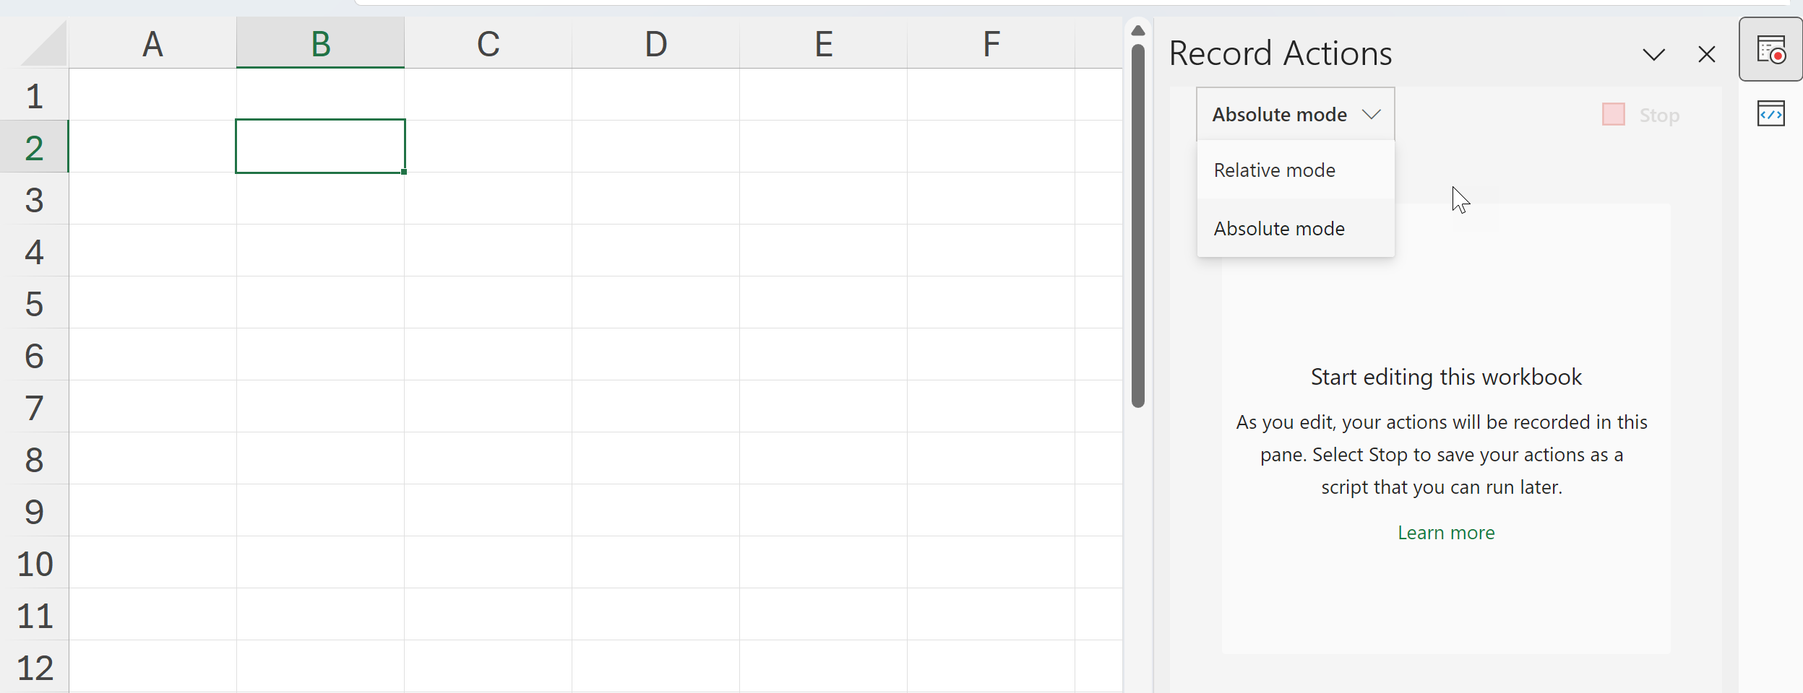
Task: Open the Learn more link
Action: pyautogui.click(x=1446, y=533)
